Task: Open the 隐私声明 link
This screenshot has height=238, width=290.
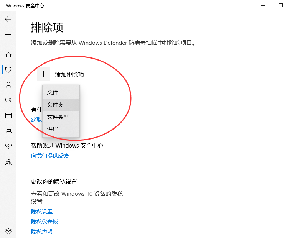Action: [x=42, y=231]
